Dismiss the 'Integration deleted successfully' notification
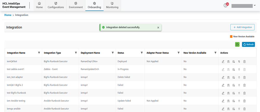260x112 pixels. [x=158, y=28]
